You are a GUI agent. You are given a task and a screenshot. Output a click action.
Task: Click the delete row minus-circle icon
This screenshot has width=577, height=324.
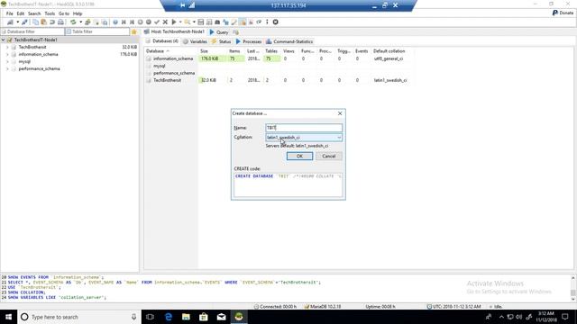[x=149, y=22]
